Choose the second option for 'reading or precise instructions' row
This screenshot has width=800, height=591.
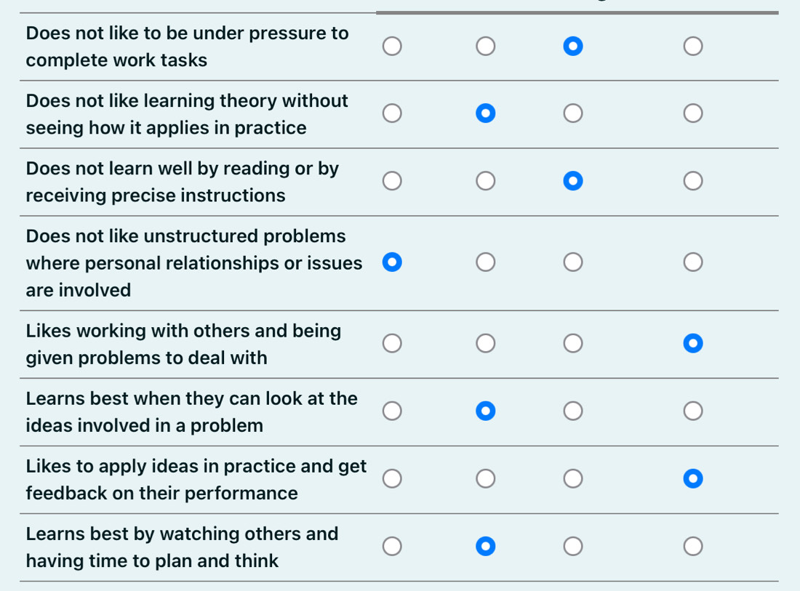click(486, 180)
